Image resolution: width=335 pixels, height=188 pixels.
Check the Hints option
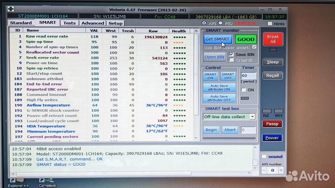(270, 24)
